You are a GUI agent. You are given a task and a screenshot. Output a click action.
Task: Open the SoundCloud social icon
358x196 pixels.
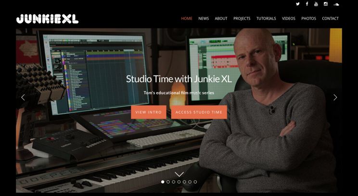click(336, 4)
